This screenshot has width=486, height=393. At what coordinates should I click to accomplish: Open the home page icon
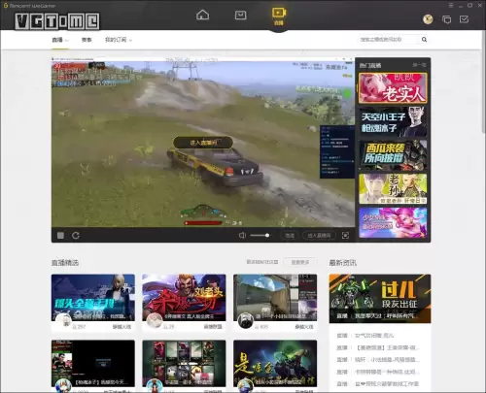click(x=202, y=15)
